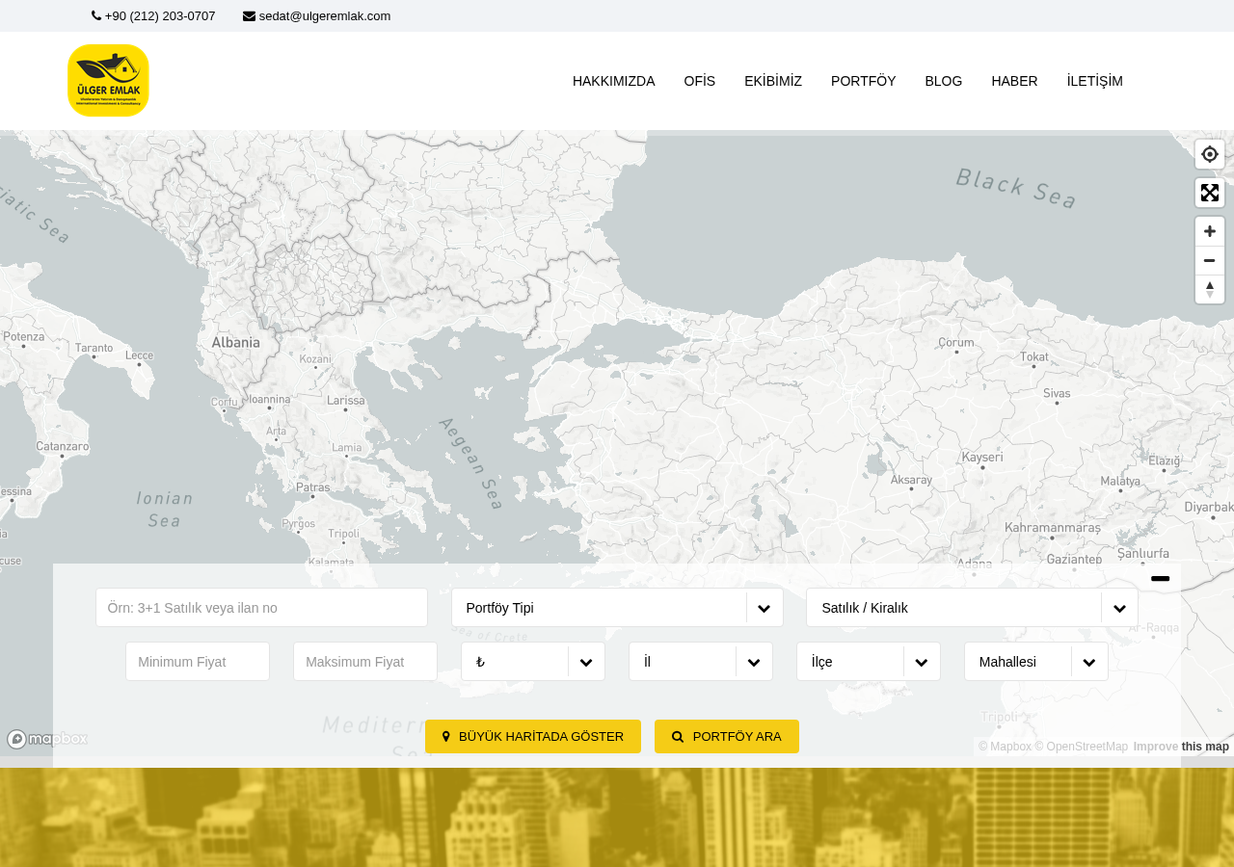Email sedat@ulgeremlak.com link
The image size is (1234, 867).
click(317, 15)
